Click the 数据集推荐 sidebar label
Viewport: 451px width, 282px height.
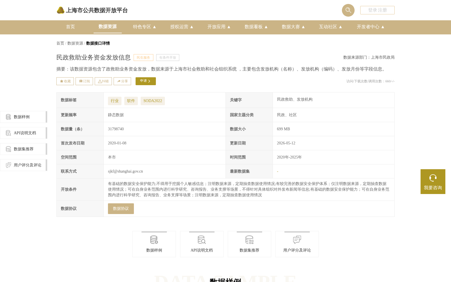pos(24,149)
